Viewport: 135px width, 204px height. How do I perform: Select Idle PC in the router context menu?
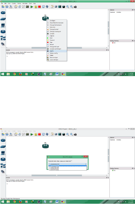click(57, 51)
